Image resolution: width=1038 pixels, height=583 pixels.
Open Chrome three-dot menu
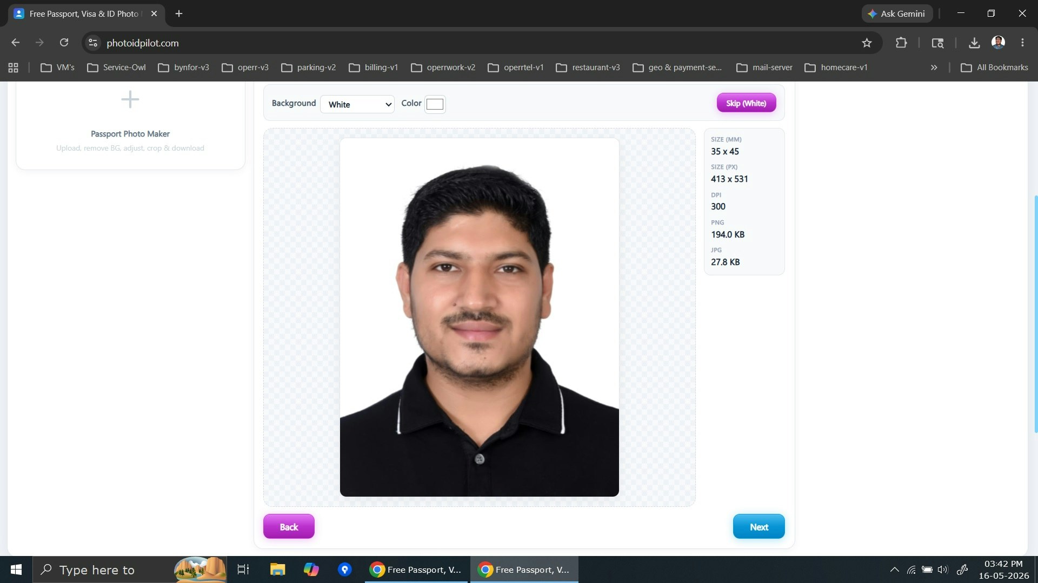click(x=1022, y=43)
